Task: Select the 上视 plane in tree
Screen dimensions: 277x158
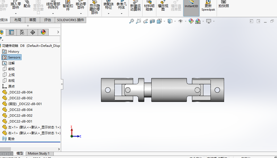Action: coord(9,75)
